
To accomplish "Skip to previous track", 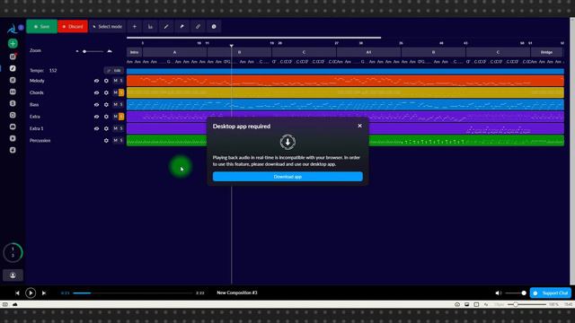I will click(17, 293).
